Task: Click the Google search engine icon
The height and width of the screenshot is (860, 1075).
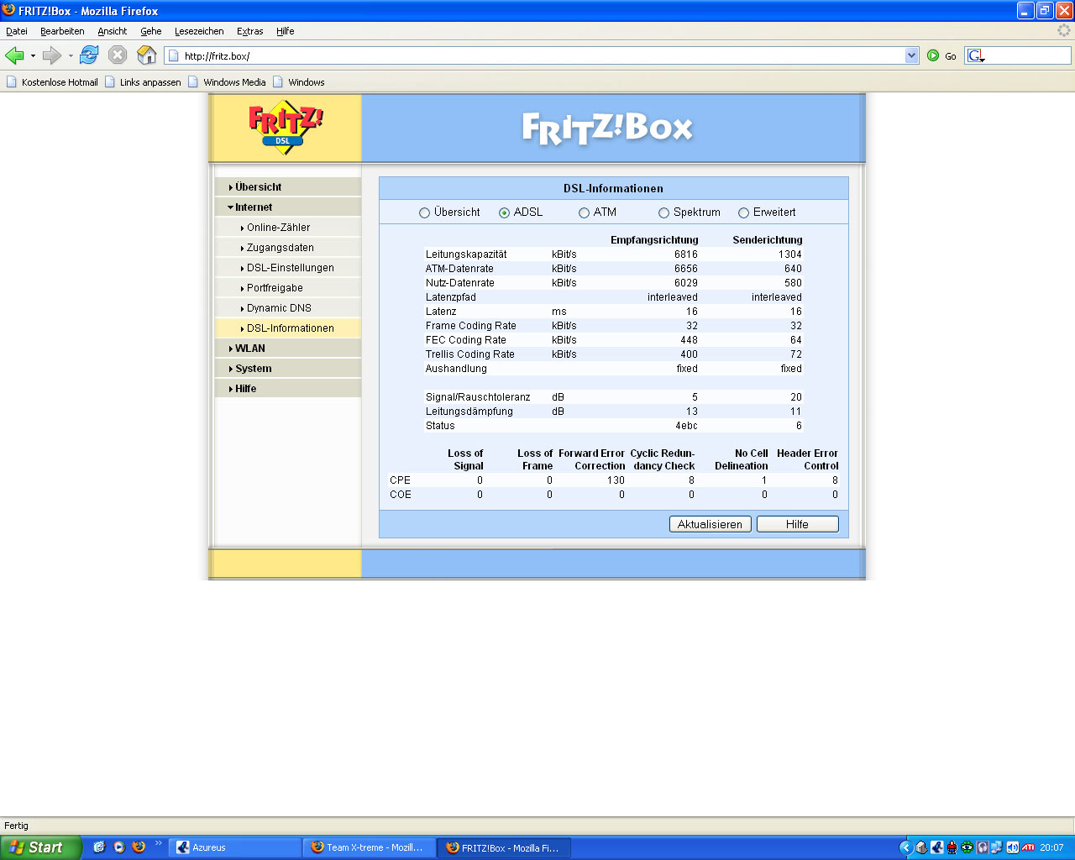Action: tap(975, 55)
